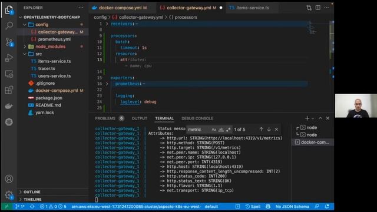Open the feedback icon in status bar
Viewport: 377px width, 212px height.
click(x=317, y=207)
